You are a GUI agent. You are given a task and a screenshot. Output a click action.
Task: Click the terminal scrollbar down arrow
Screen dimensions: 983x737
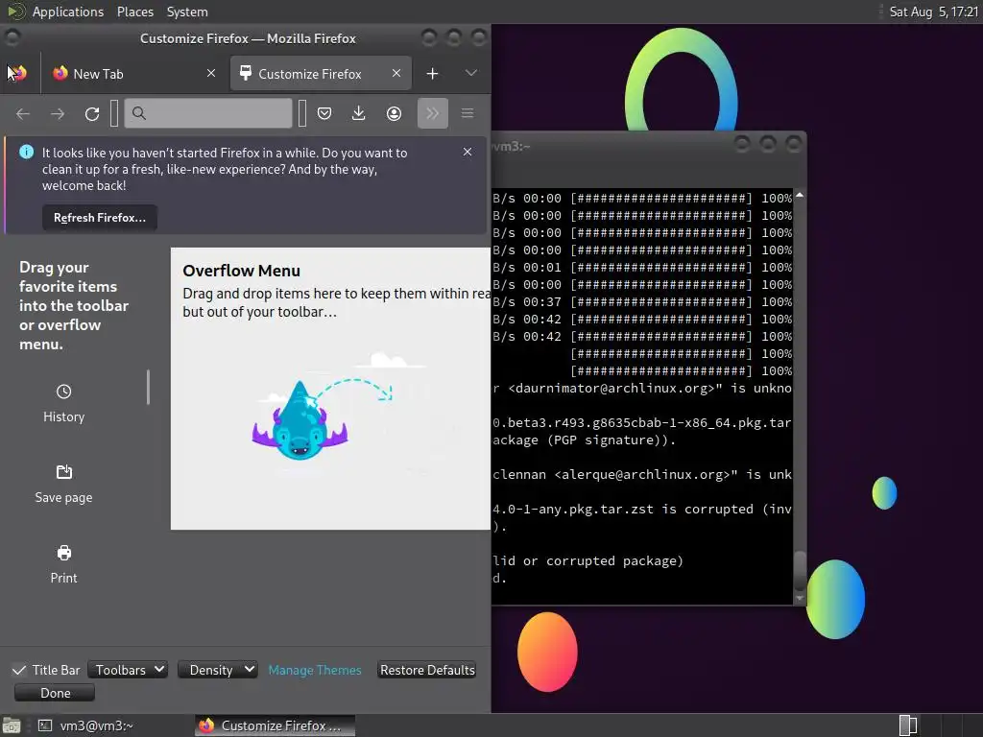pos(800,599)
